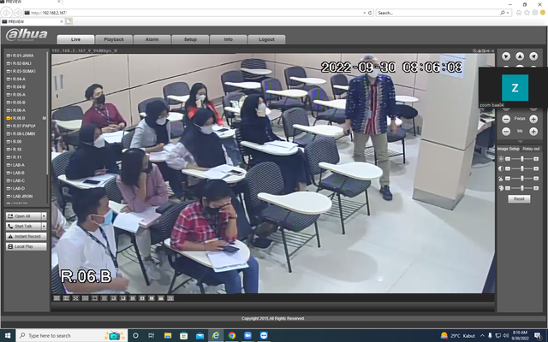The height and width of the screenshot is (342, 548).
Task: Open Google Chrome from the taskbar
Action: click(232, 335)
